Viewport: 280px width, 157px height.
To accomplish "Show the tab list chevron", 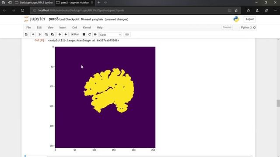I will pos(105,3).
